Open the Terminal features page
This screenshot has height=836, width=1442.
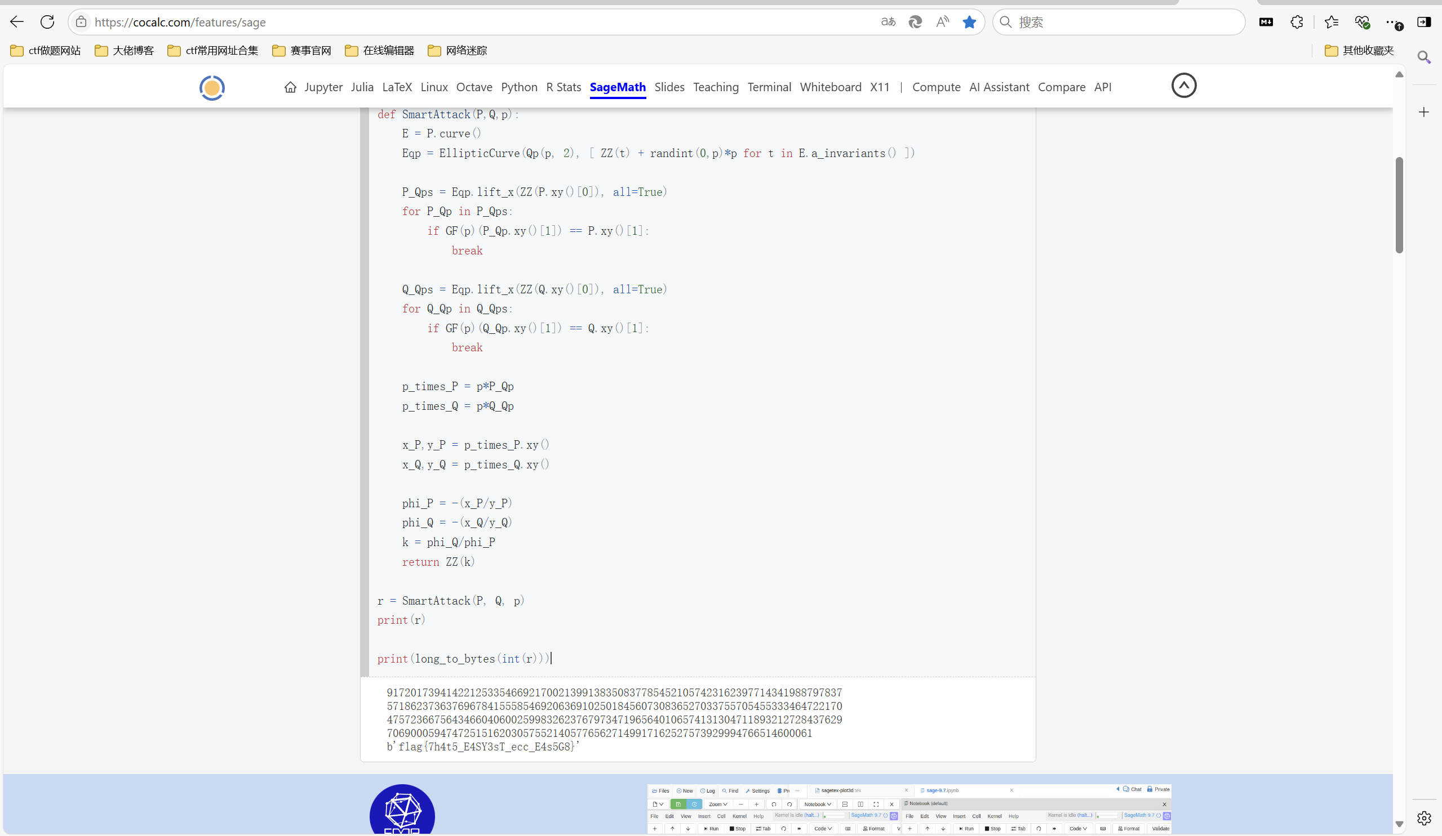click(769, 87)
